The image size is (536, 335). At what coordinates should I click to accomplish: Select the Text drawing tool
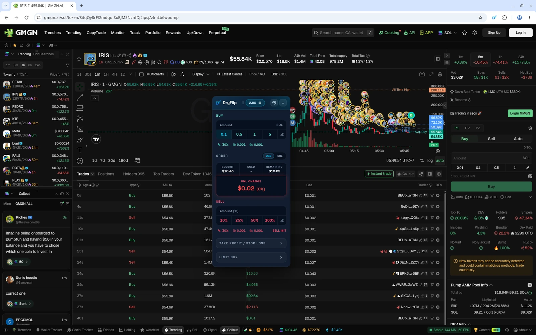coord(80,150)
